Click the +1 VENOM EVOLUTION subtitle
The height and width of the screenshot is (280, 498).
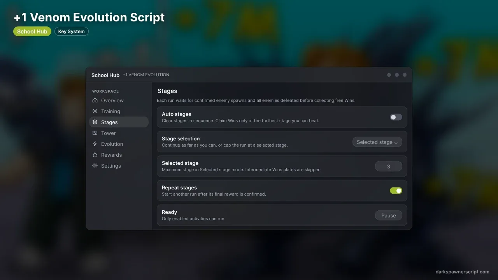coord(146,75)
